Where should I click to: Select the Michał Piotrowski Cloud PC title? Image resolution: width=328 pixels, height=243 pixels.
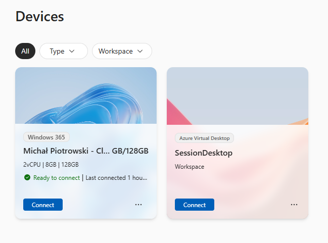[x=86, y=151]
